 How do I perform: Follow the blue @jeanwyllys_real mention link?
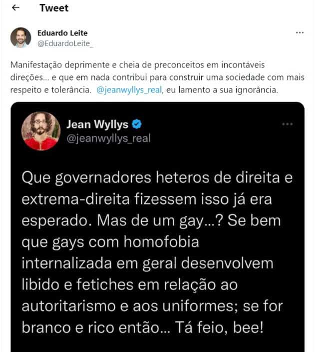point(129,90)
